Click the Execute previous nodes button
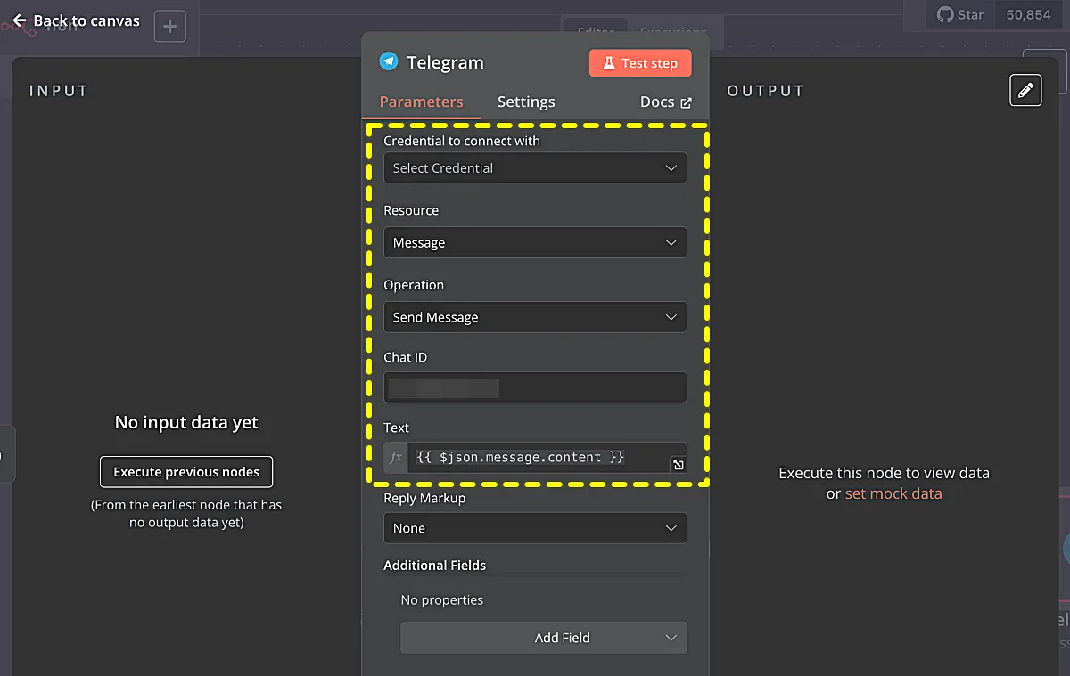Viewport: 1070px width, 676px height. (186, 472)
